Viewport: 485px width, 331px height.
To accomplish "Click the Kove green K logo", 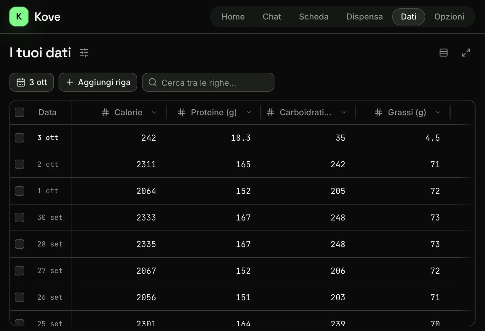I will pos(19,17).
